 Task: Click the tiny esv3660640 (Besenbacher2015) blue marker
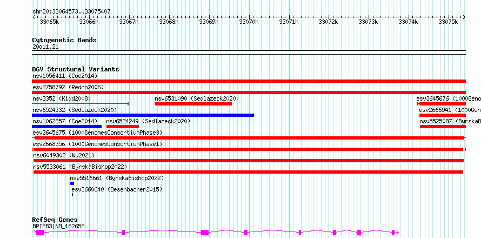tap(72, 195)
